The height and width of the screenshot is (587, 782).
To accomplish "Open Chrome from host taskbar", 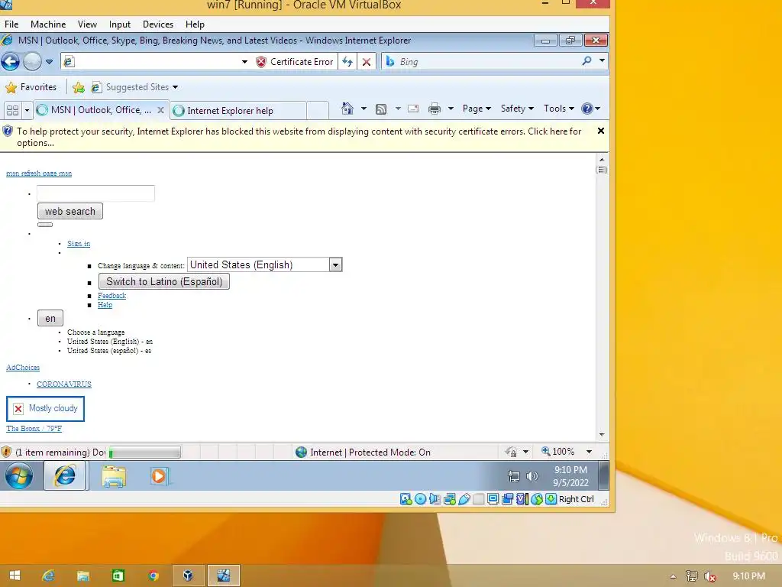I will [153, 576].
